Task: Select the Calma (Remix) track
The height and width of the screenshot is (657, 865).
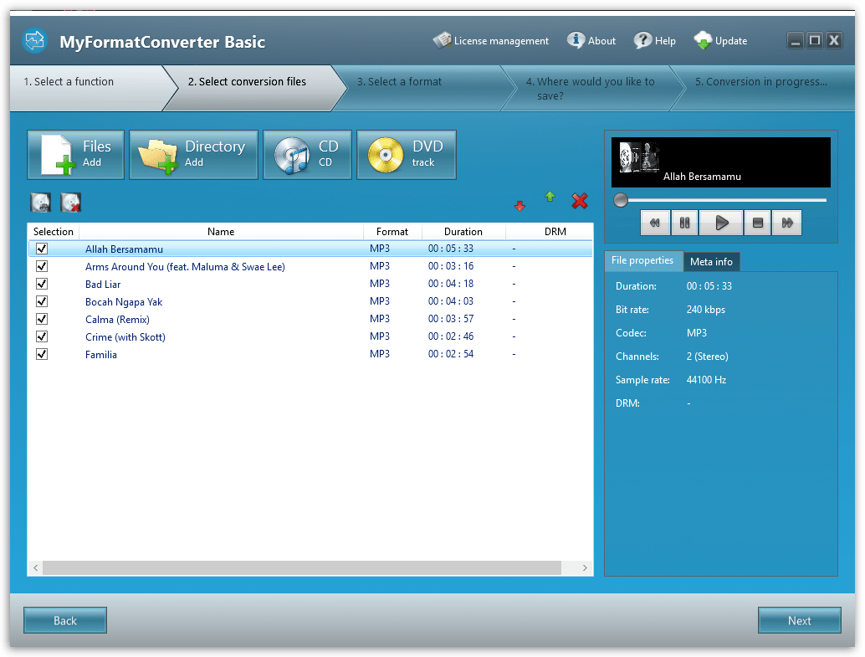Action: click(x=117, y=320)
